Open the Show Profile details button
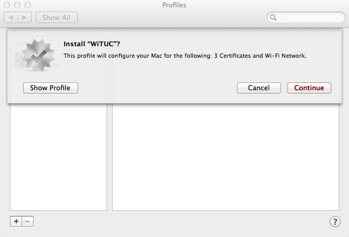This screenshot has height=237, width=349. coord(50,88)
